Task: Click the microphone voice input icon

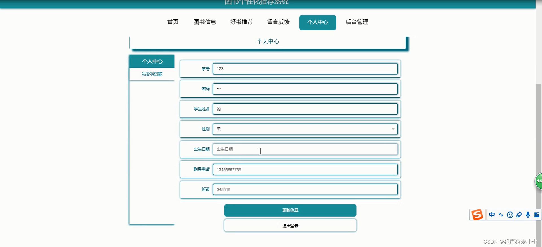Action: (x=528, y=215)
